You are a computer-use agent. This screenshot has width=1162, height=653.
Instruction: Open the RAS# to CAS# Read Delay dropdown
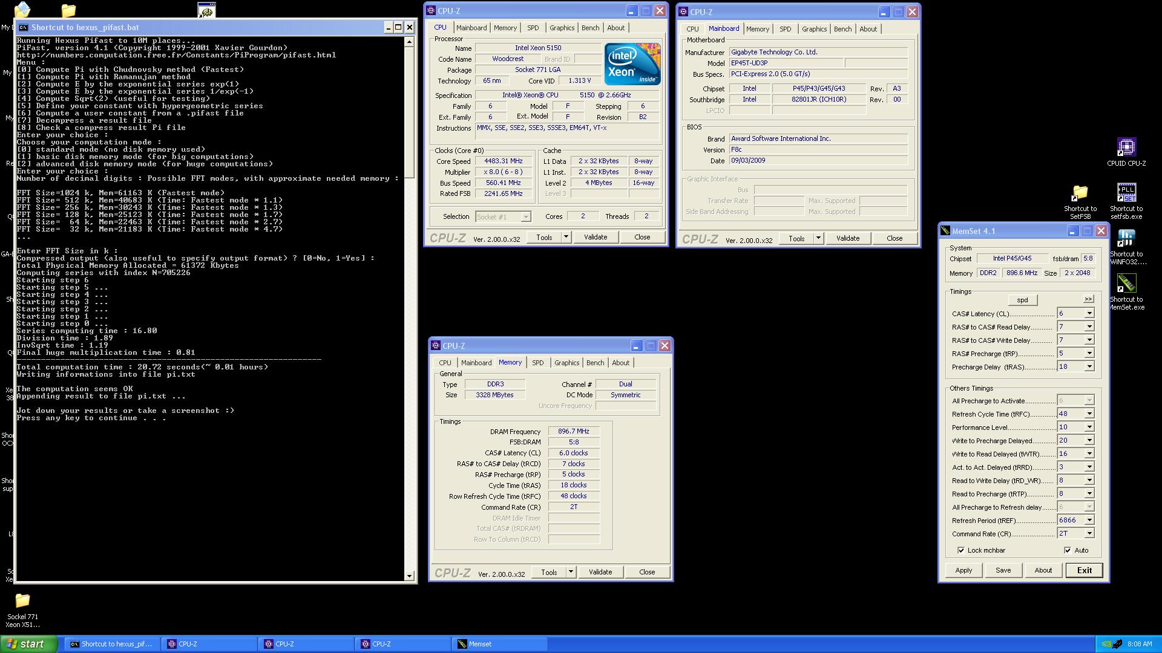click(x=1089, y=326)
